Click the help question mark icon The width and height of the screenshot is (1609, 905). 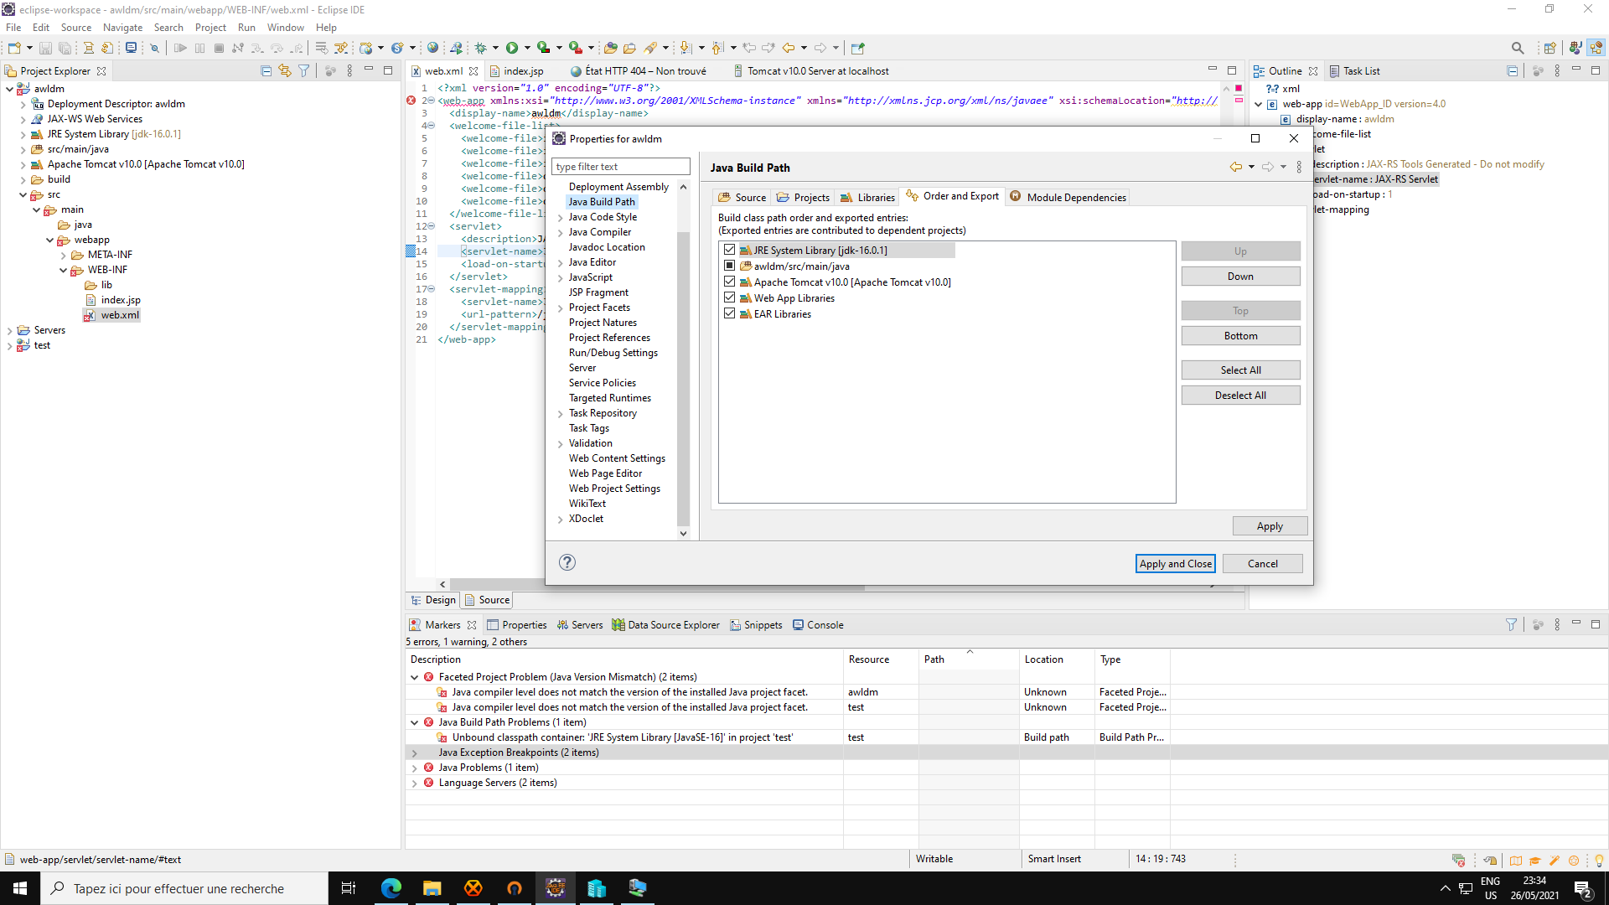coord(567,562)
